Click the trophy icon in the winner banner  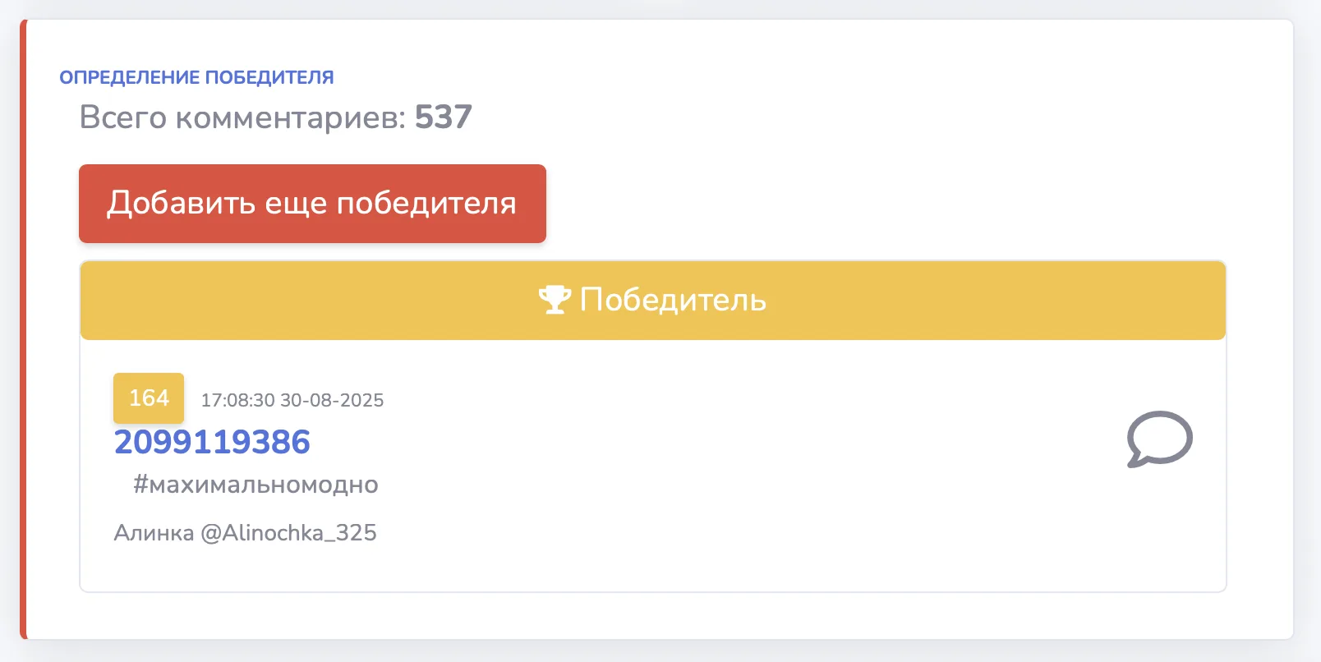[x=555, y=300]
